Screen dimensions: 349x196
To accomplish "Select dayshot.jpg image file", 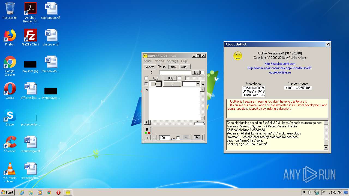I will coord(30,67).
